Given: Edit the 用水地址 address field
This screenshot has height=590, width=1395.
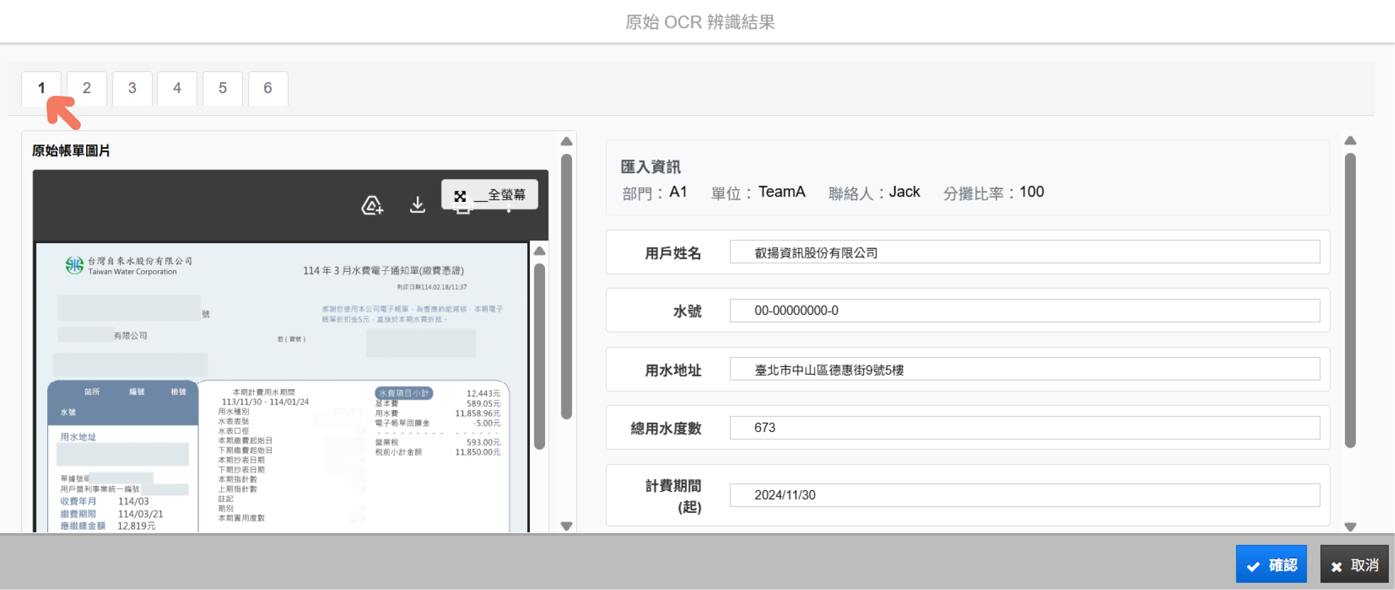Looking at the screenshot, I should coord(1024,370).
